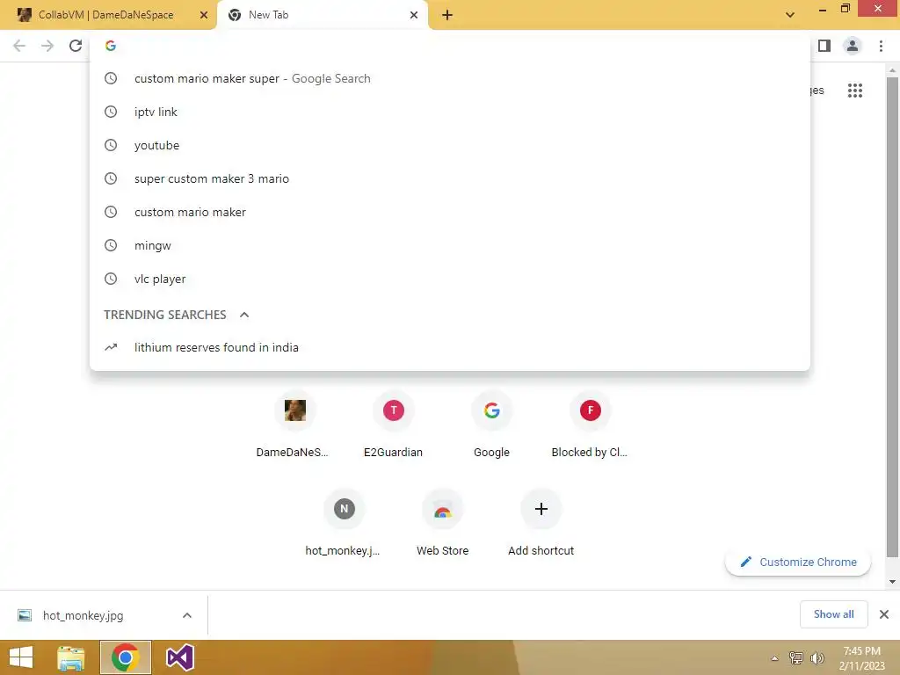Viewport: 900px width, 675px height.
Task: Select the New Tab tab
Action: click(x=323, y=15)
